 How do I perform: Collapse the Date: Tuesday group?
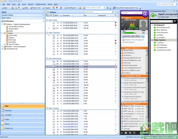tap(47, 108)
